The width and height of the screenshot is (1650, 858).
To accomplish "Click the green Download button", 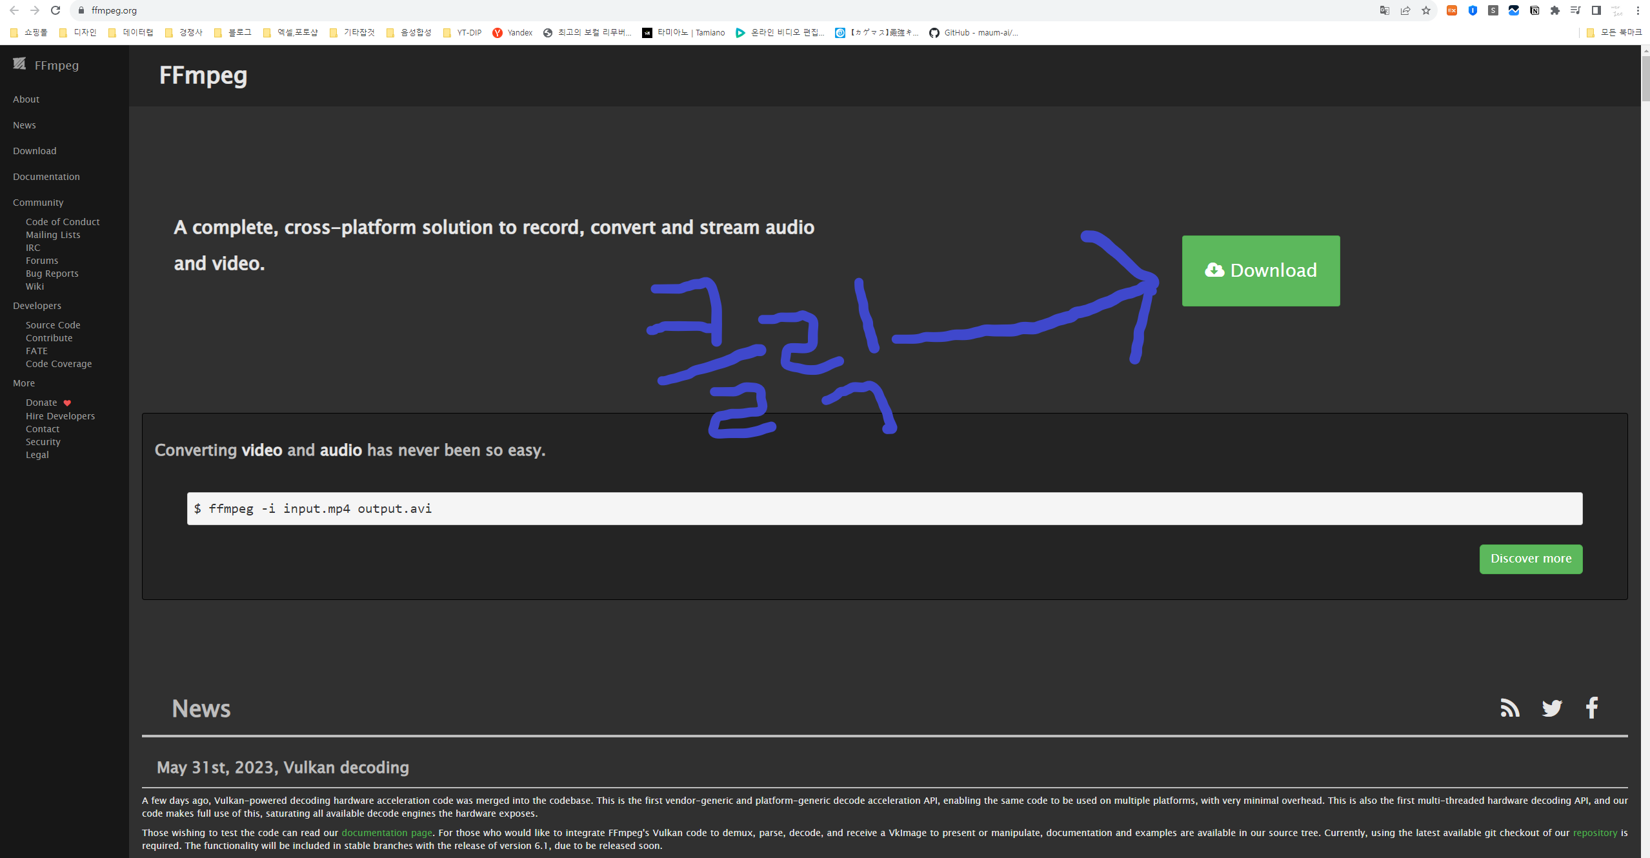I will coord(1261,270).
